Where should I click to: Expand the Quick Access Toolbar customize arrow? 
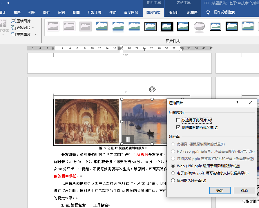coord(8,3)
